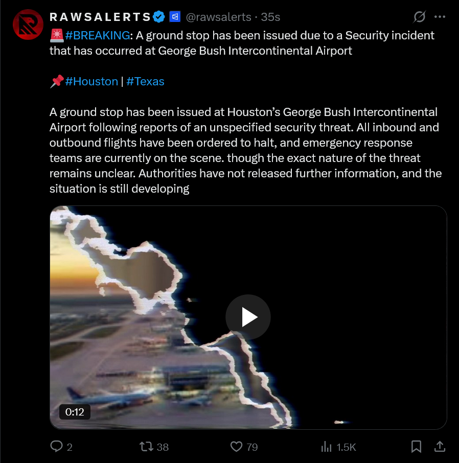
Task: Open the RAWSALERTS display name
Action: tap(100, 17)
